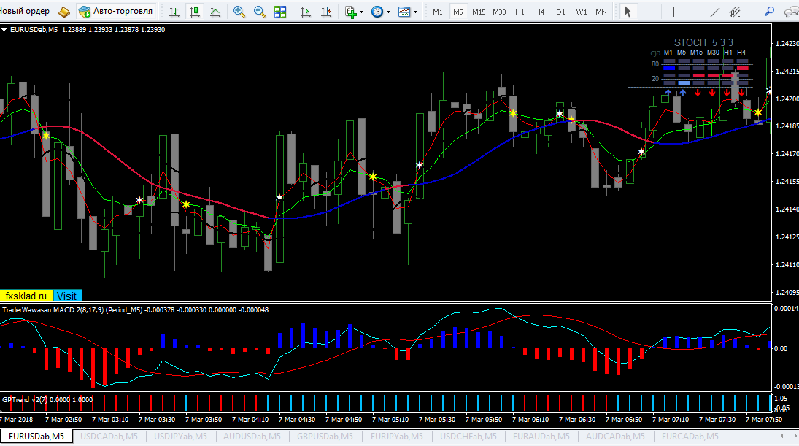Toggle chart shift icon
Screen dimensions: 799x446
point(326,11)
